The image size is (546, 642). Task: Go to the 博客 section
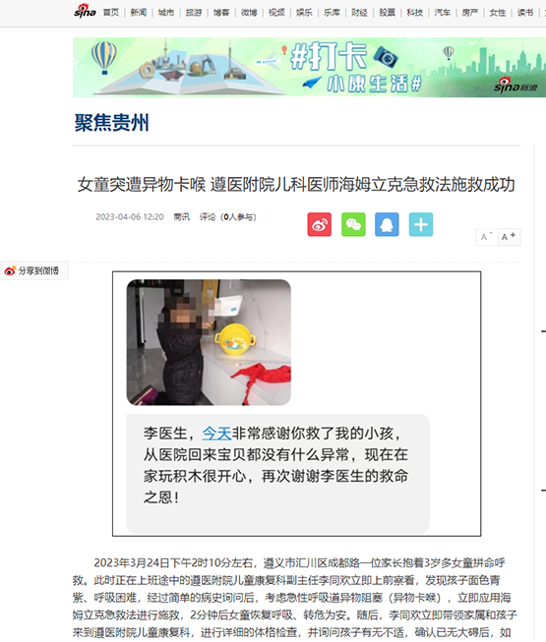coord(221,13)
